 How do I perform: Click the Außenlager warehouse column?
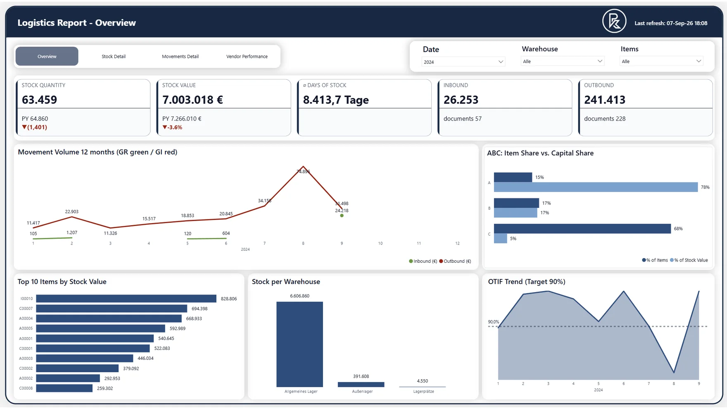coord(361,385)
